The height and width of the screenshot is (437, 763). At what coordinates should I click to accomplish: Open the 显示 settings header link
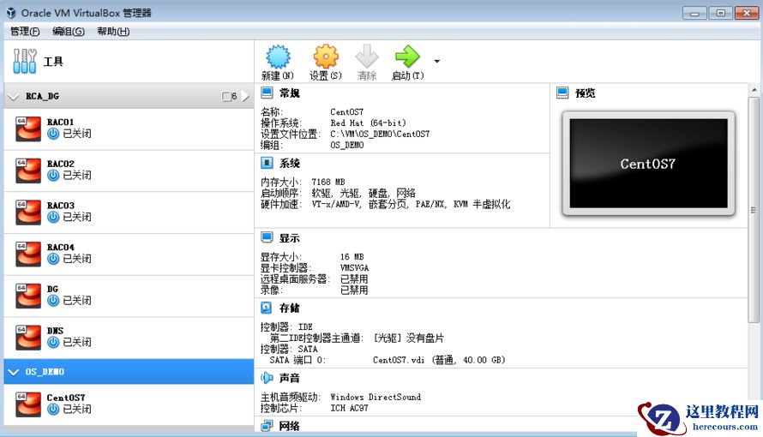pyautogui.click(x=290, y=238)
